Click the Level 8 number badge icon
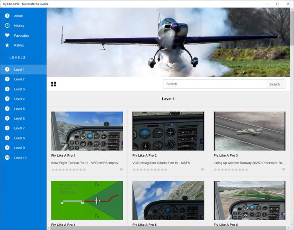The width and height of the screenshot is (294, 230). (7, 138)
